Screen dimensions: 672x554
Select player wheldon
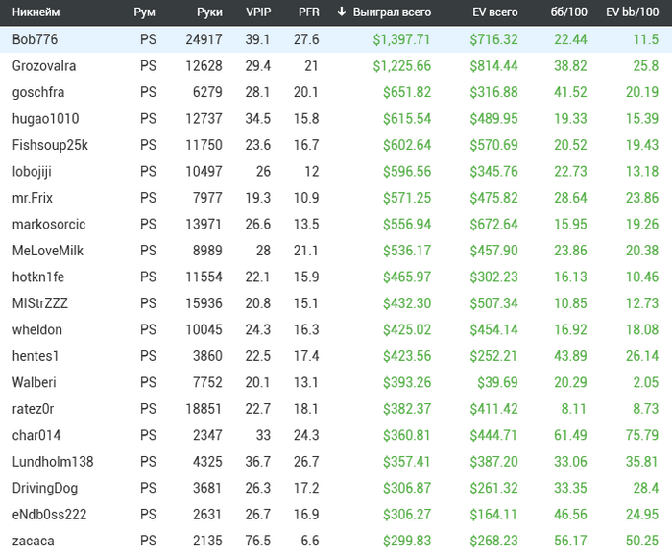(x=37, y=329)
